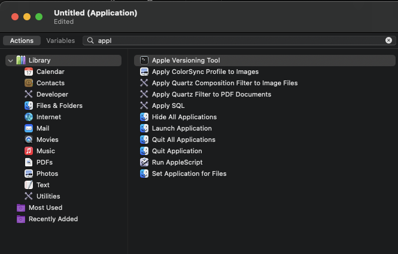Select the Hide All Applications text
The width and height of the screenshot is (398, 254).
pos(184,117)
